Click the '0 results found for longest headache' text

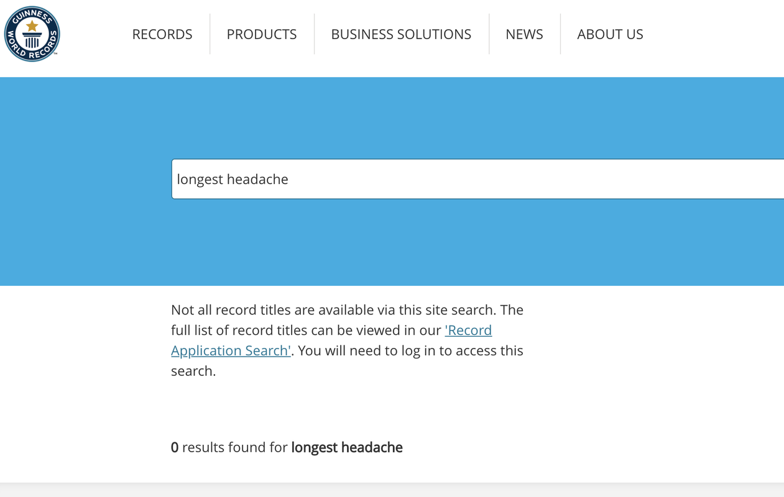[287, 447]
